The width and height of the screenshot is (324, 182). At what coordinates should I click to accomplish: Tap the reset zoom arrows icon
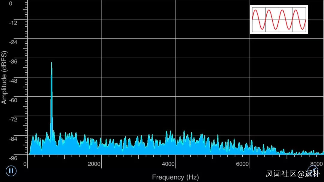[313, 171]
